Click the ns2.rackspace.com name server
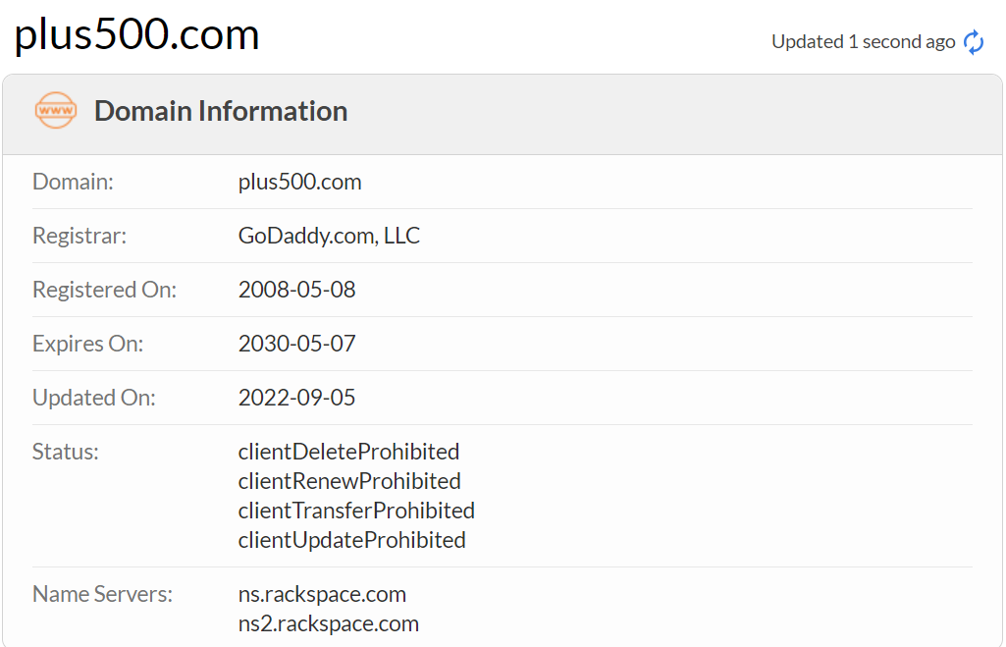Image resolution: width=1006 pixels, height=647 pixels. tap(328, 623)
